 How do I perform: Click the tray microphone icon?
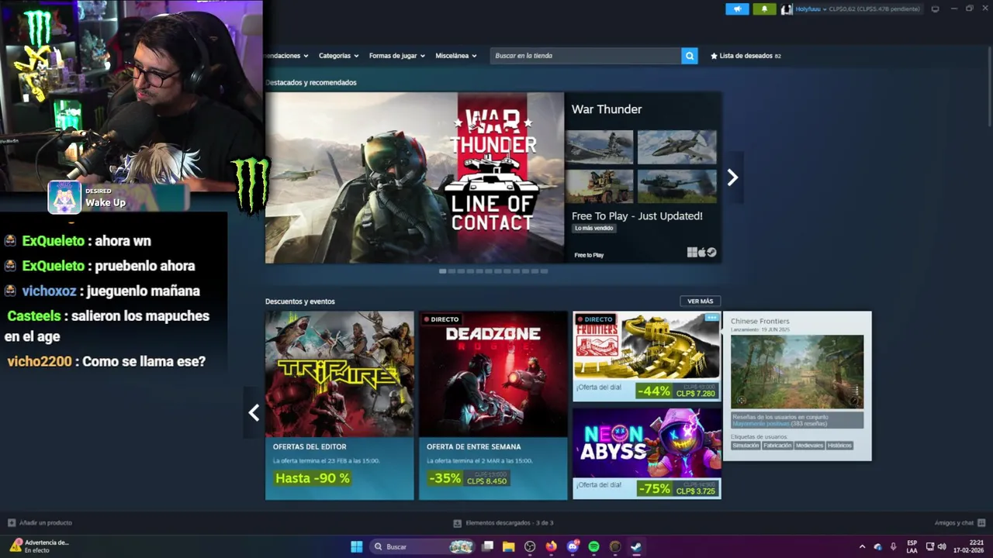click(x=894, y=546)
